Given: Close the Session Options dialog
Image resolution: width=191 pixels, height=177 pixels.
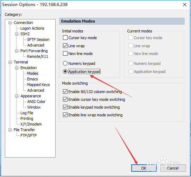Looking at the screenshot, I should tap(185, 5).
